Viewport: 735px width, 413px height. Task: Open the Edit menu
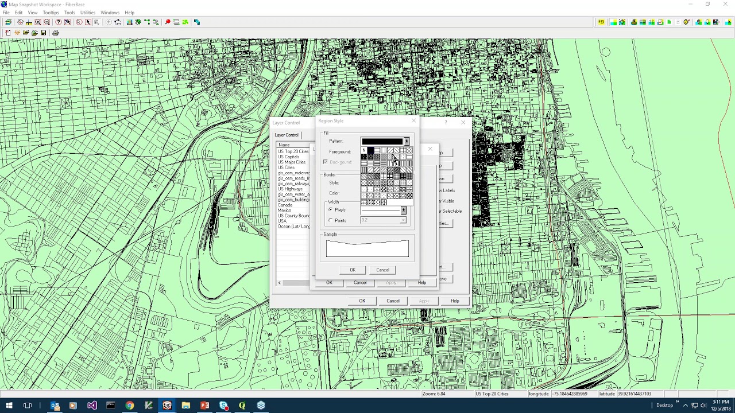point(19,13)
